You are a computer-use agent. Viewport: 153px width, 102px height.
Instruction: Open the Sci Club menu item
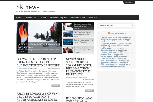pos(93,18)
